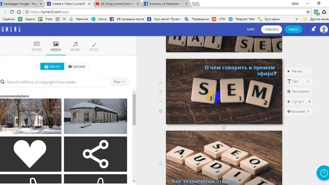The image size is (329, 185).
Task: Open the Canva bookmark
Action: point(99,19)
